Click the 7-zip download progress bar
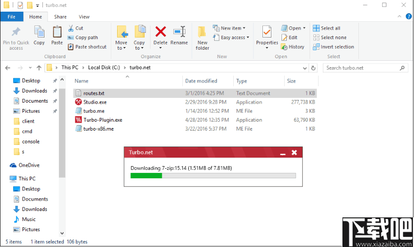The image size is (414, 247). point(213,176)
